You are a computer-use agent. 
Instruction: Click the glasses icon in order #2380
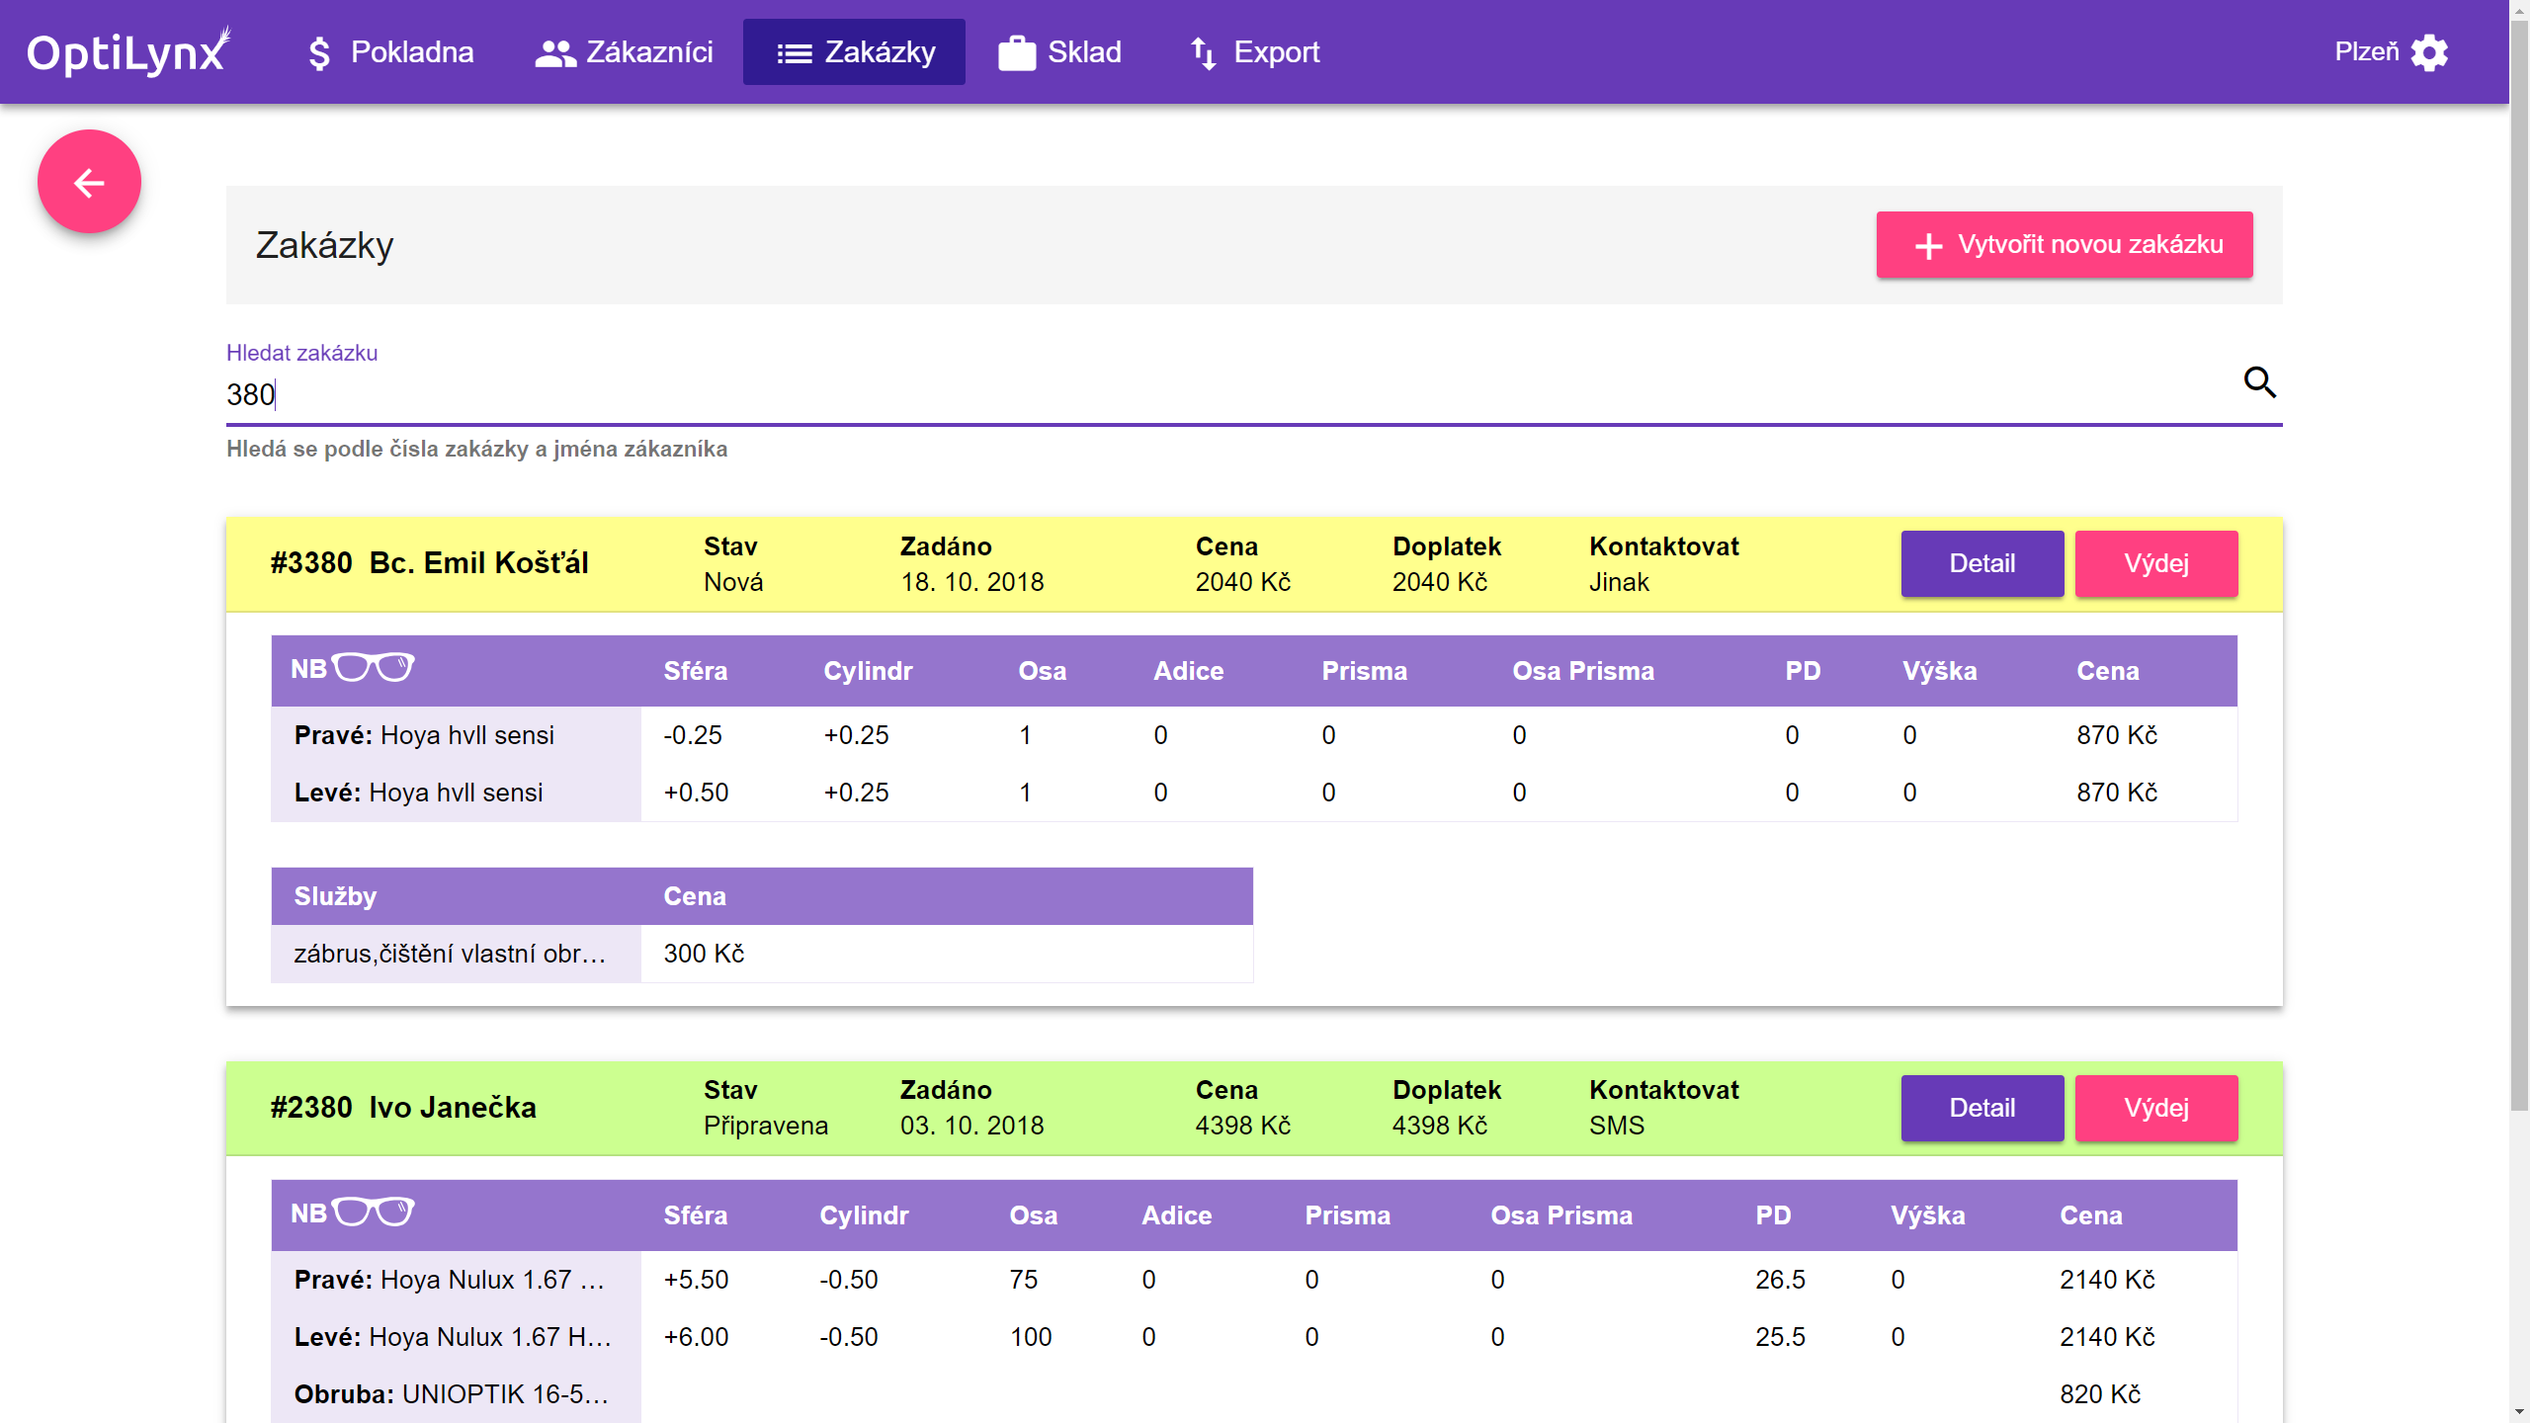373,1212
